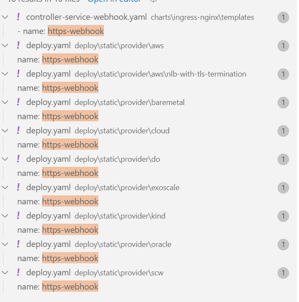
Task: Collapse controller-service-webhook.yaml results
Action: coord(5,17)
